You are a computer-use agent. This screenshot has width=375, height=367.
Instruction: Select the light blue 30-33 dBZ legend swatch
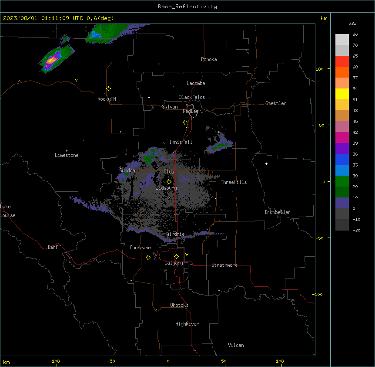click(342, 170)
